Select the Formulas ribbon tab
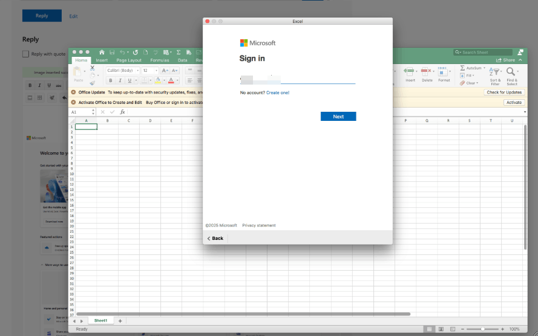The height and width of the screenshot is (336, 538). point(160,60)
